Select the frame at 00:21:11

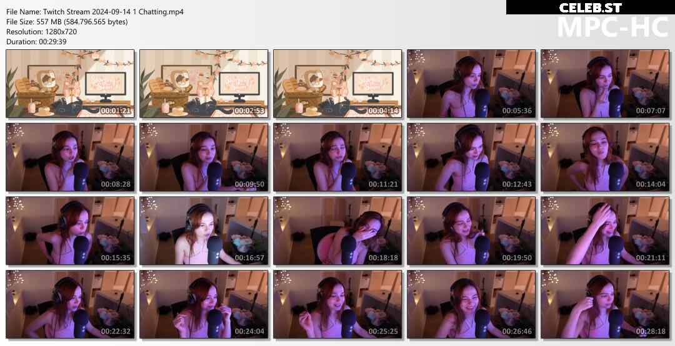point(605,231)
